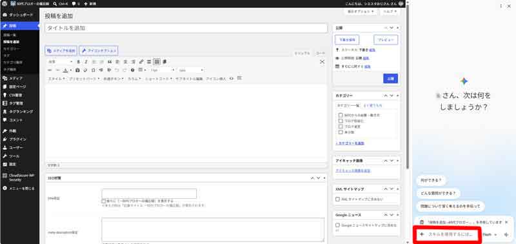
Task: Open the スタイル dropdown in toolbar
Action: [57, 79]
